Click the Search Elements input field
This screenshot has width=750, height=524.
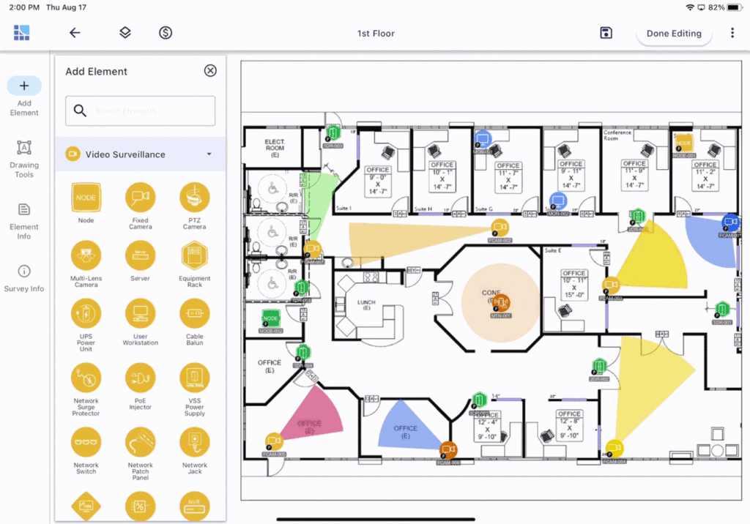tap(140, 111)
